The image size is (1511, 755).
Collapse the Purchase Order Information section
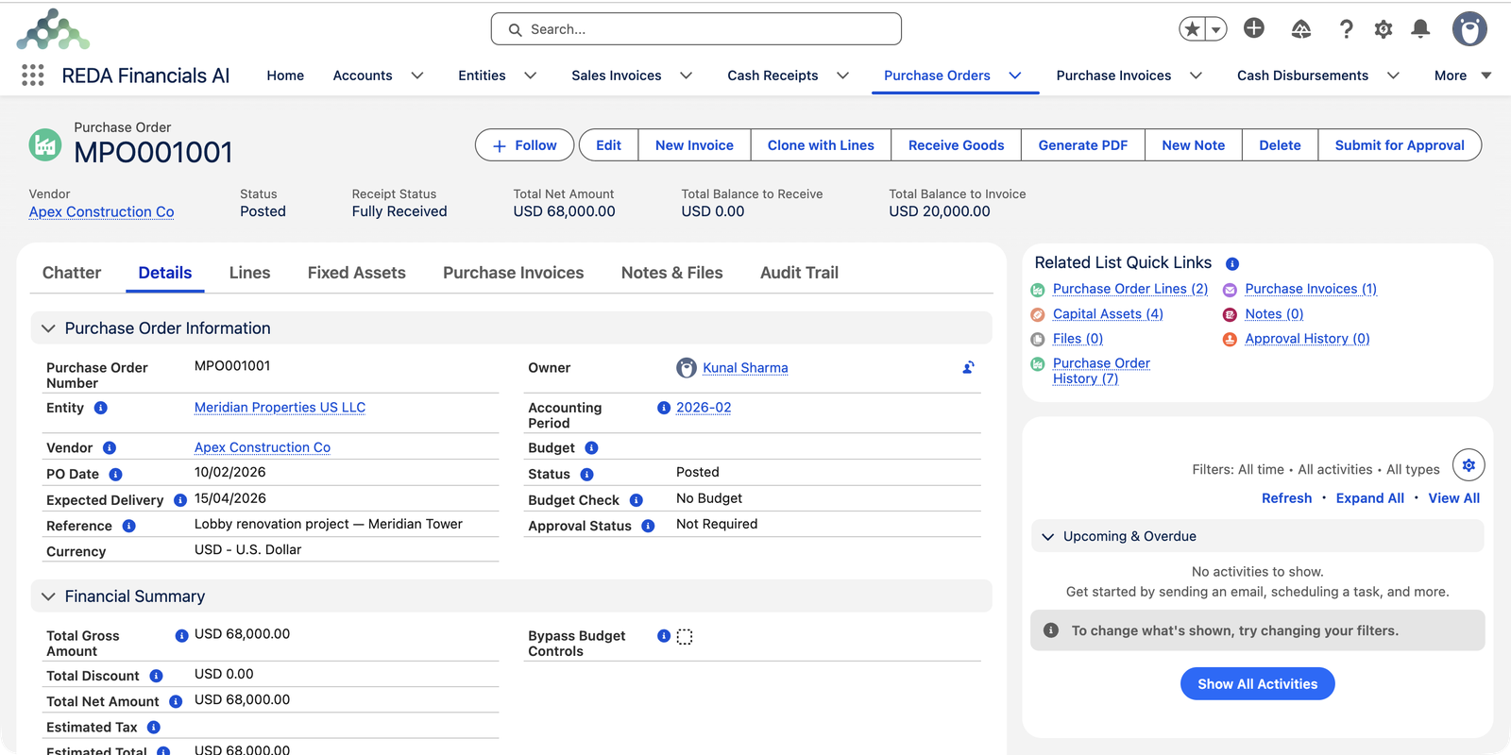click(x=48, y=328)
